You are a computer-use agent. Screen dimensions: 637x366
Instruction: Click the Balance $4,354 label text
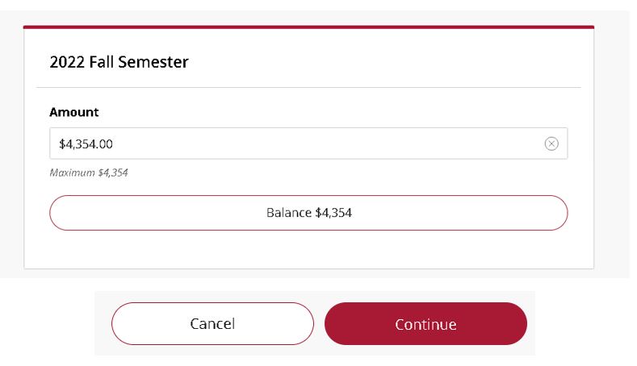point(309,213)
